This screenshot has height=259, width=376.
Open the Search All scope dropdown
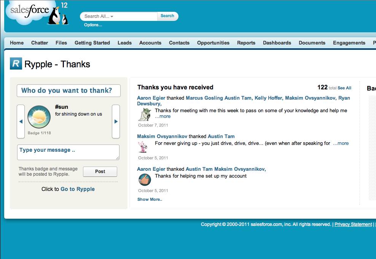coord(99,16)
